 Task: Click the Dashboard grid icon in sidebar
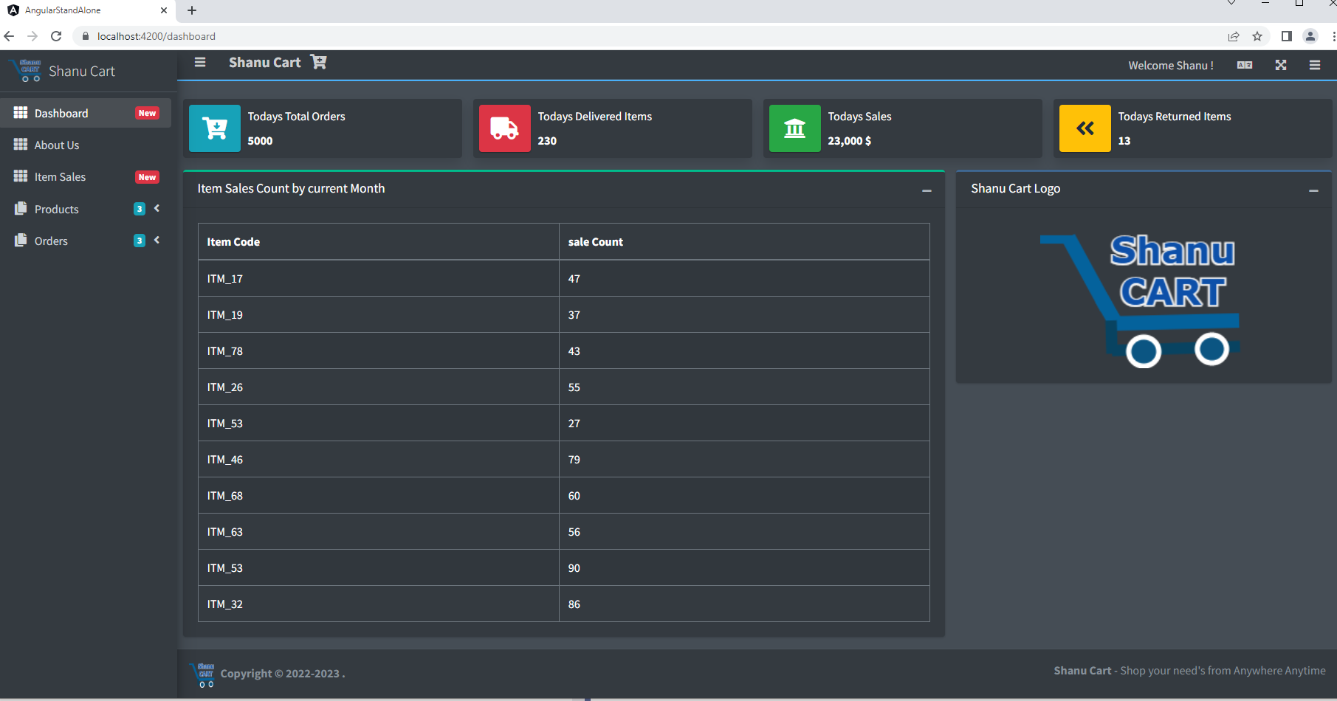tap(21, 113)
